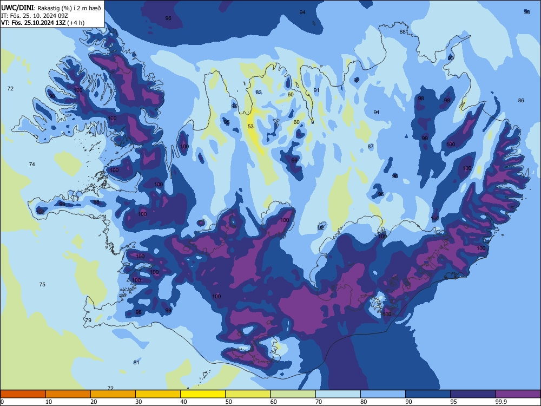This screenshot has height=406, width=541.
Task: Choose the medium blue 80–90 legend swatch
Action: (383, 394)
